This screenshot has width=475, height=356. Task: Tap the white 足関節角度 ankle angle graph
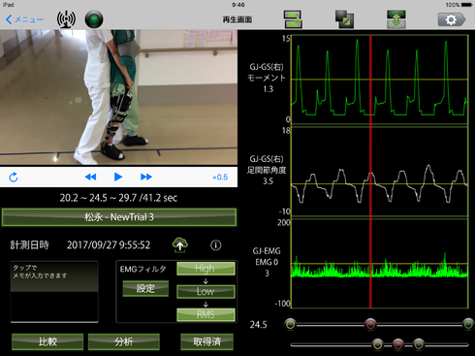click(380, 172)
